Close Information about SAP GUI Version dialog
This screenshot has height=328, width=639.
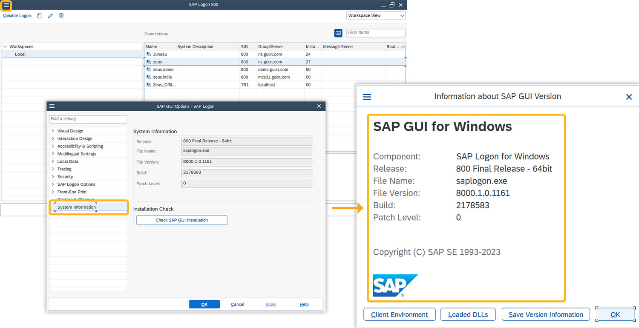[629, 97]
